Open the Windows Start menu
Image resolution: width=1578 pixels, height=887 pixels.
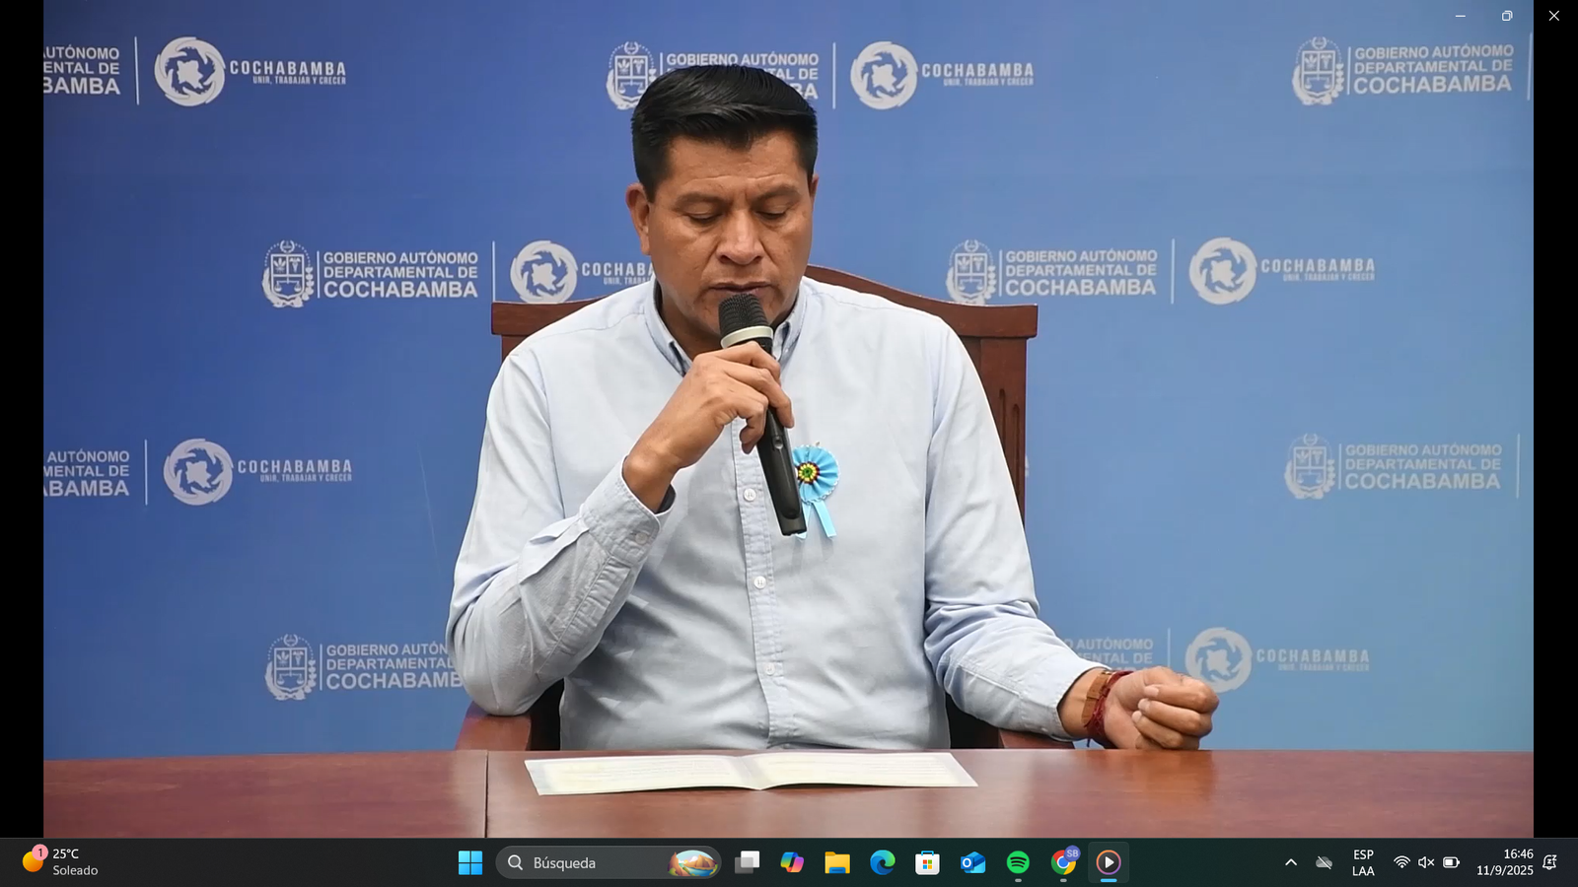pyautogui.click(x=470, y=862)
